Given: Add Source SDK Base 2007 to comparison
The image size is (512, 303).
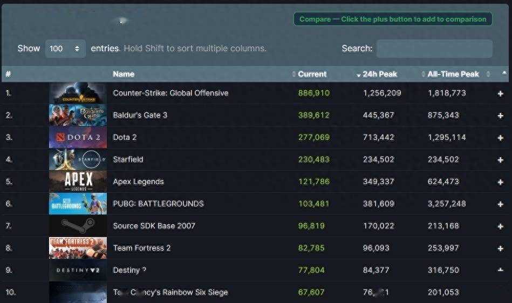Looking at the screenshot, I should 500,226.
